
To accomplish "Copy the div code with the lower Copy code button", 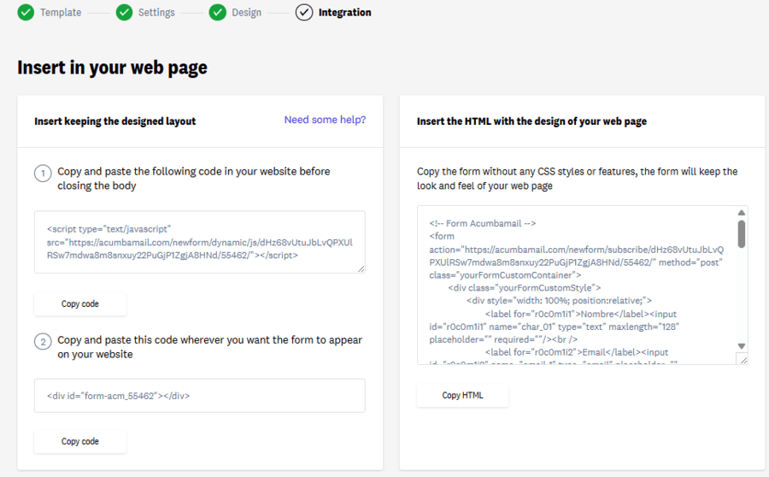I will click(x=80, y=441).
